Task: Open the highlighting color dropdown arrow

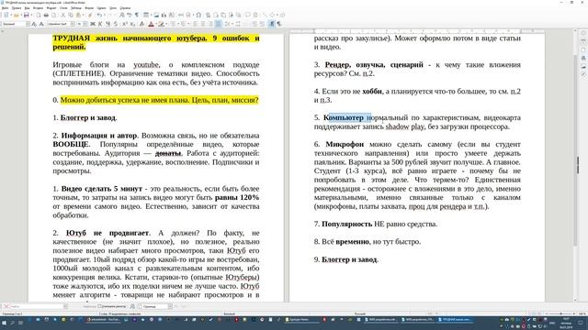Action: point(166,24)
